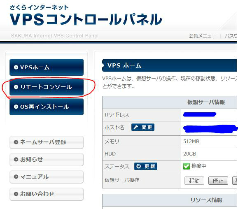Click the arrow icon beside マニュアル

16,177
